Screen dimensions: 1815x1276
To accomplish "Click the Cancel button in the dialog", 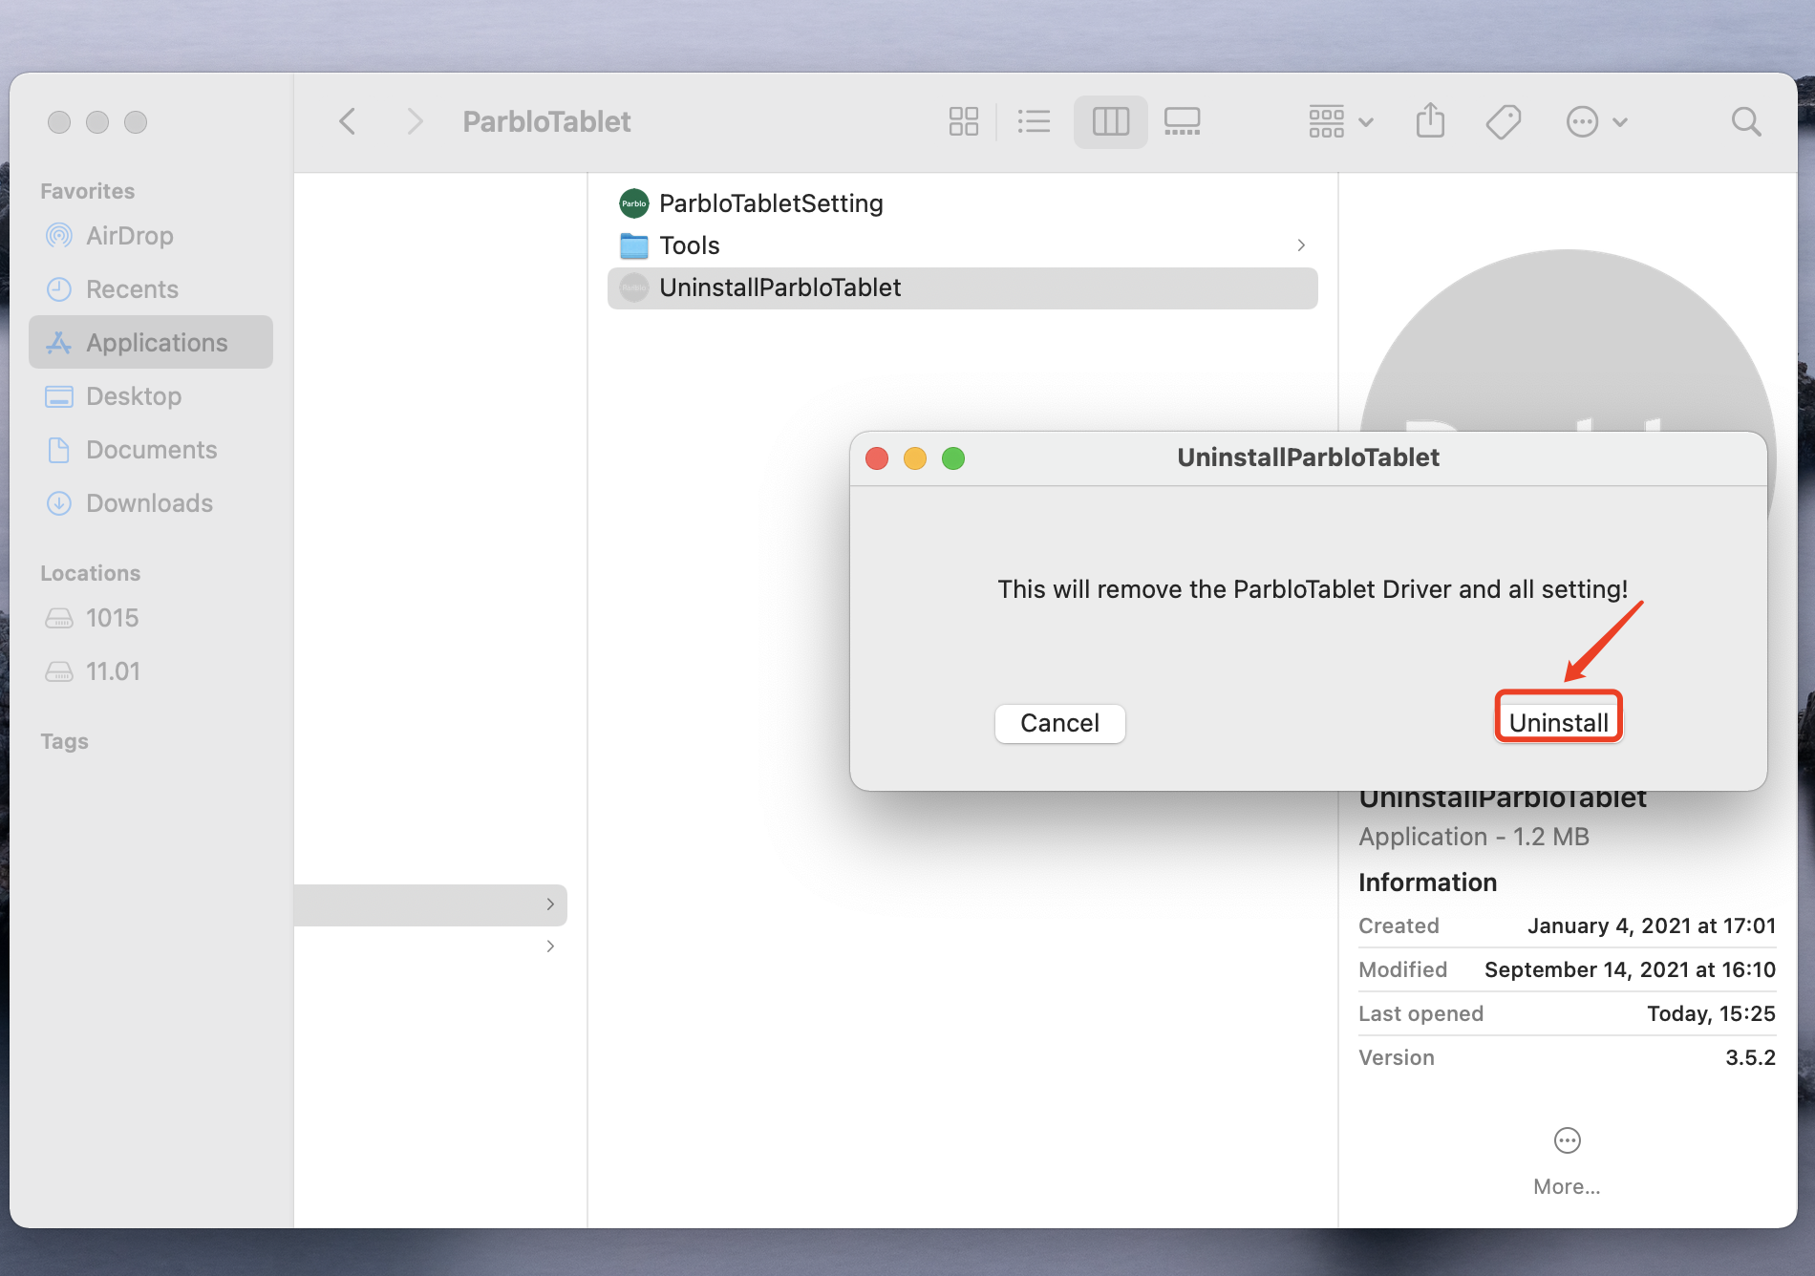I will 1059,723.
